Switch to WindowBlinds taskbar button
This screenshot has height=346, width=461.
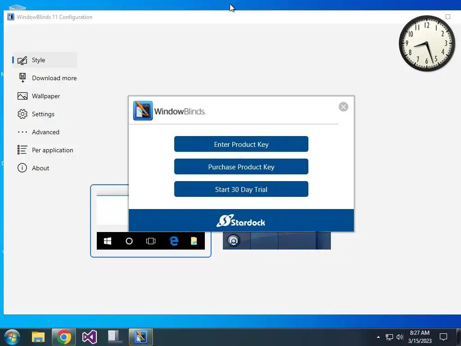141,337
